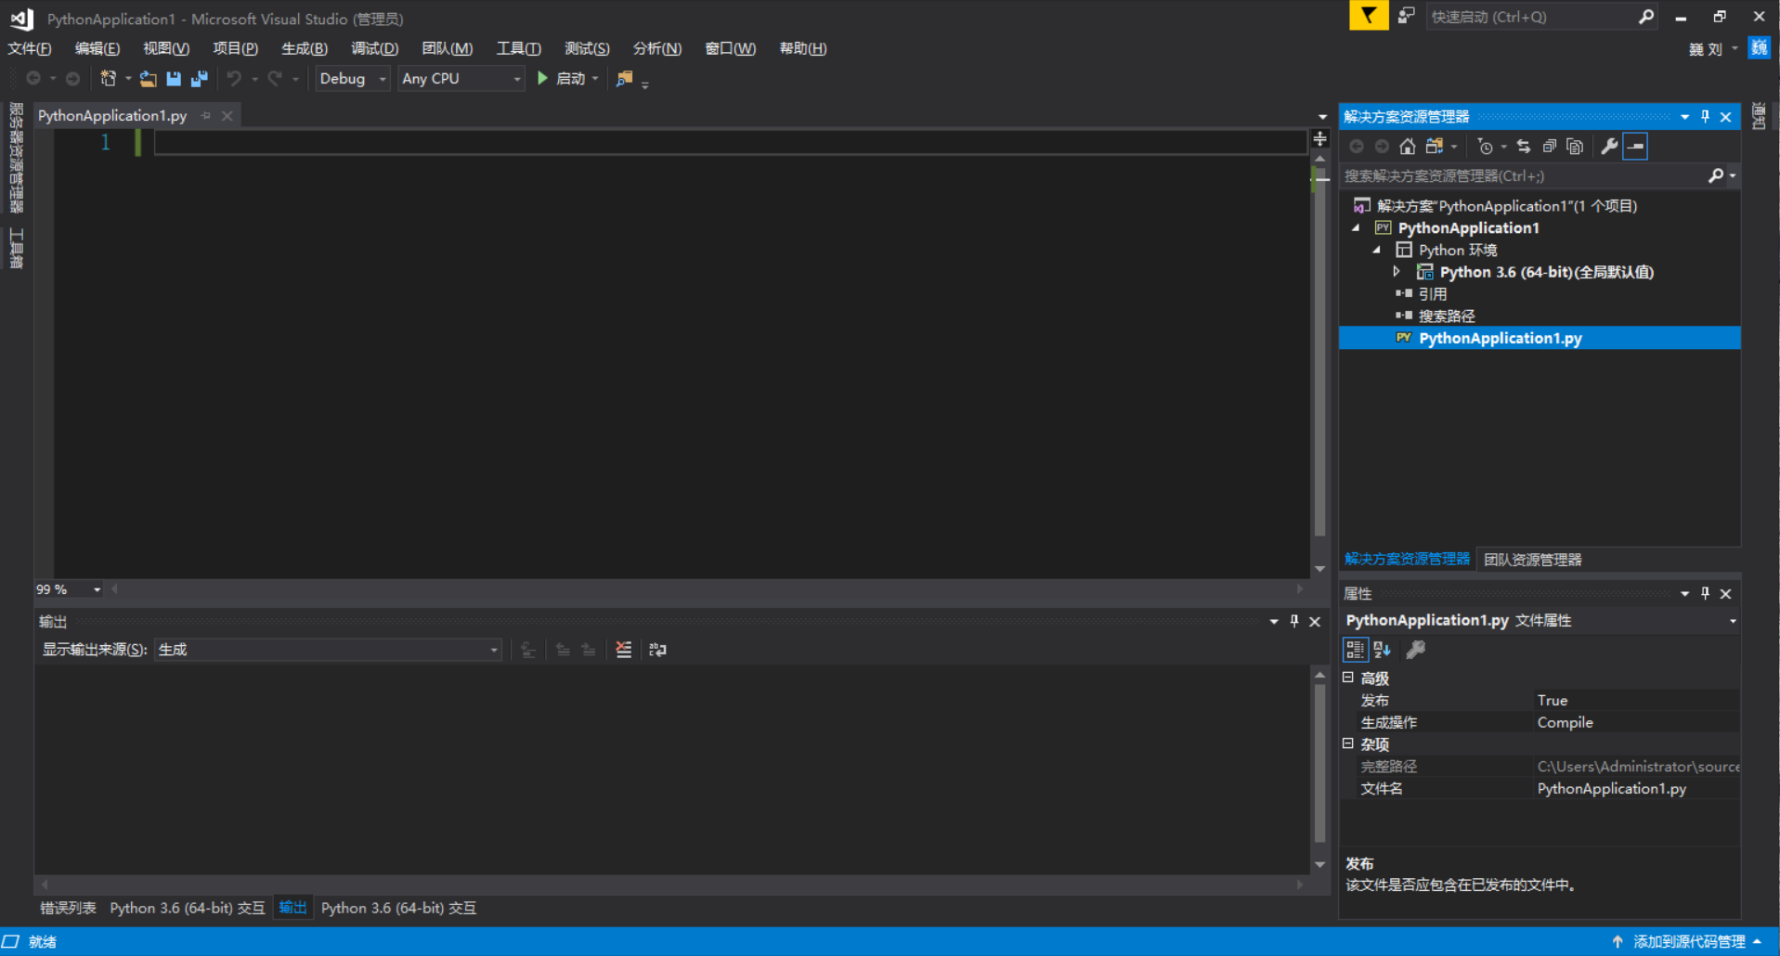Image resolution: width=1780 pixels, height=956 pixels.
Task: Click the Save All toolbar icon
Action: pyautogui.click(x=199, y=79)
